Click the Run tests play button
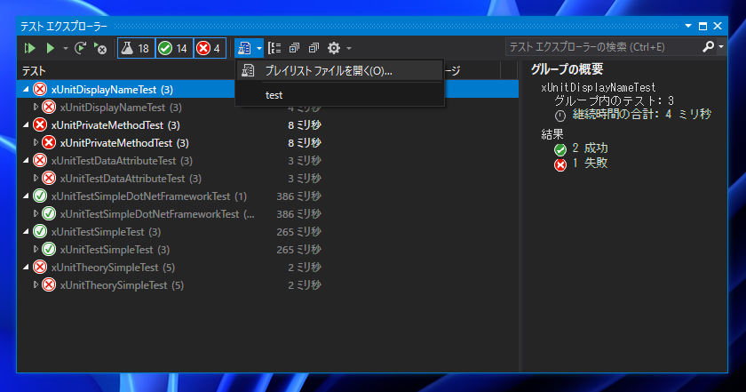Image resolution: width=746 pixels, height=392 pixels. point(50,48)
